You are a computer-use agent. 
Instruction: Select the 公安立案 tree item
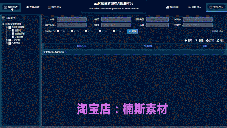pyautogui.click(x=16, y=40)
